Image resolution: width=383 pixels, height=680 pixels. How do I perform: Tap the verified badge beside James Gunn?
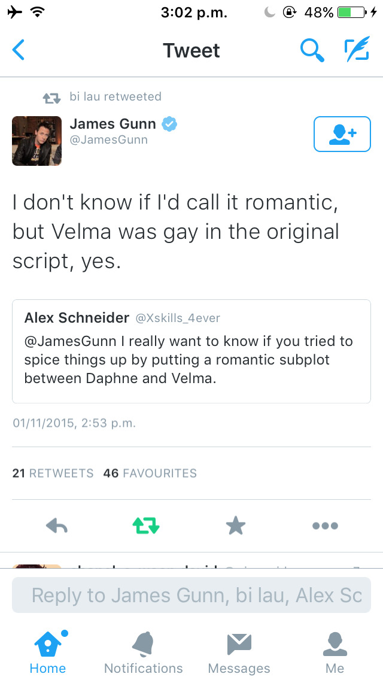[169, 125]
